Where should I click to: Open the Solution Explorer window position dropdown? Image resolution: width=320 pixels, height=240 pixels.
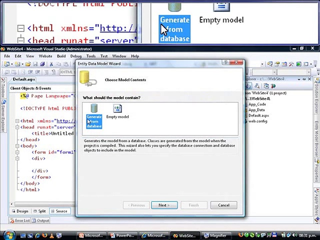click(x=299, y=79)
